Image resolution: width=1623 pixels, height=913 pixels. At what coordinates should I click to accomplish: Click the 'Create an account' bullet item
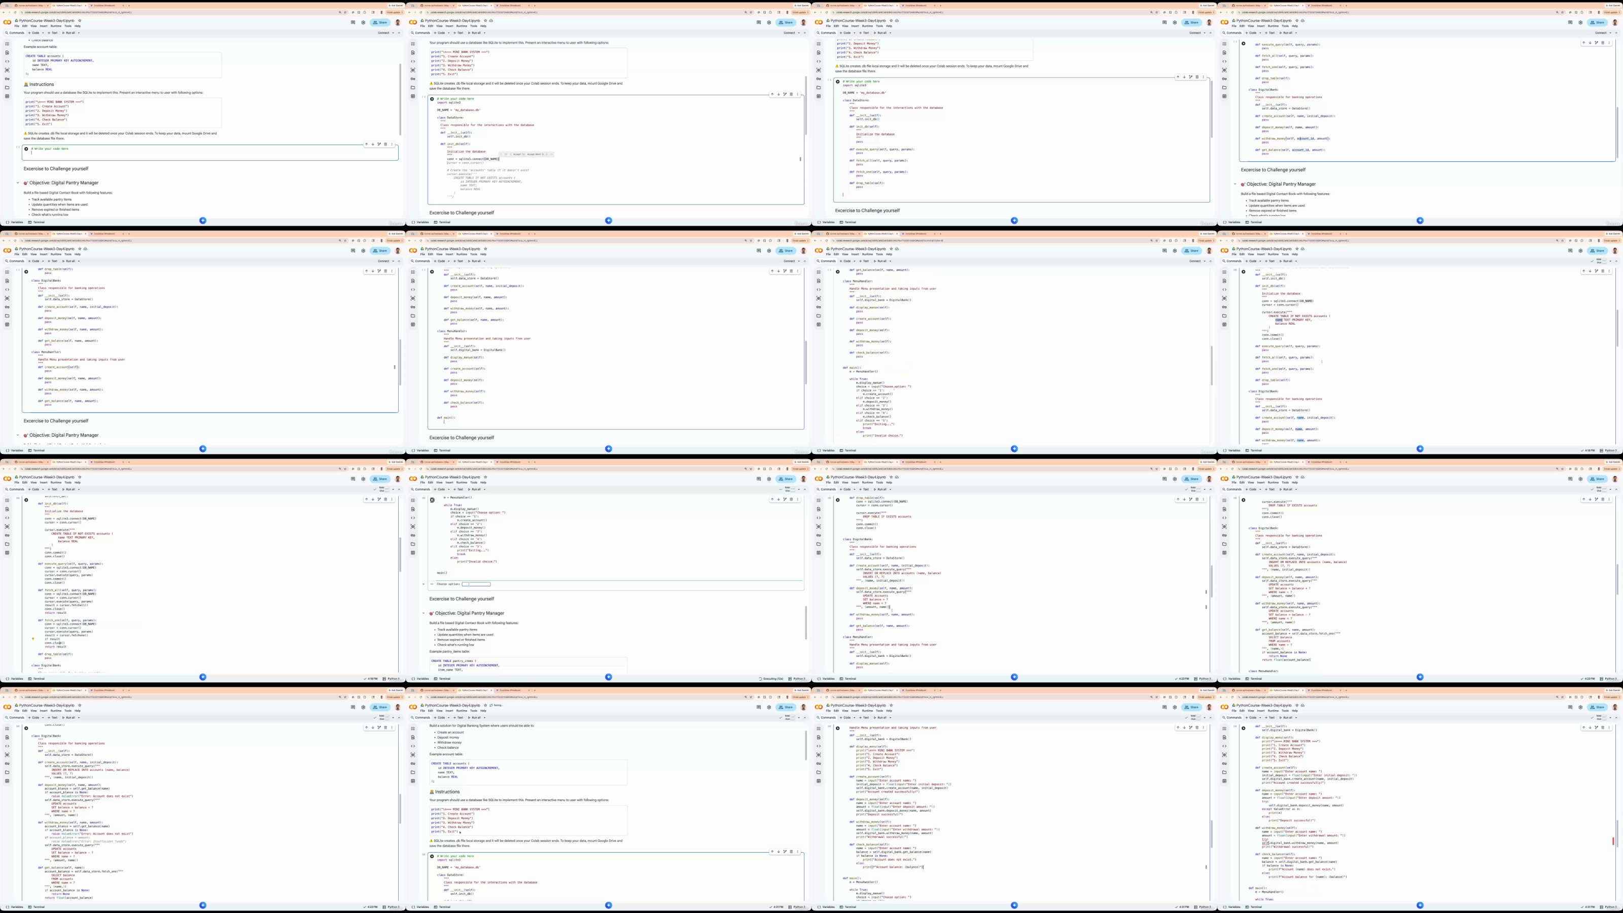coord(450,732)
